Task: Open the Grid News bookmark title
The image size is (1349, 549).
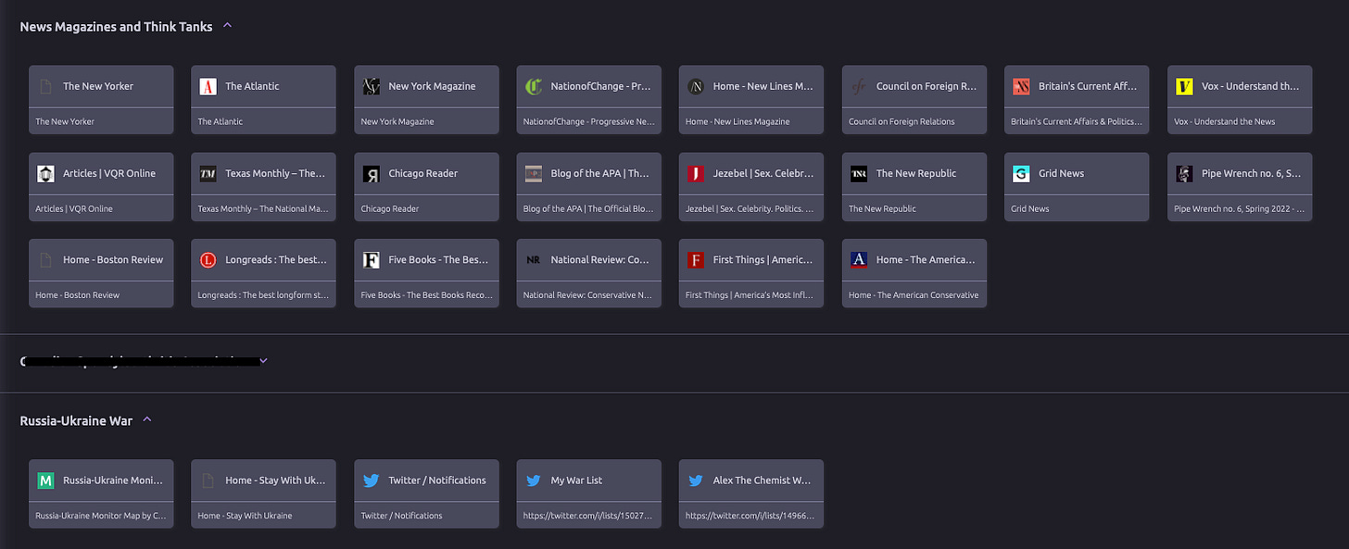Action: tap(1061, 173)
